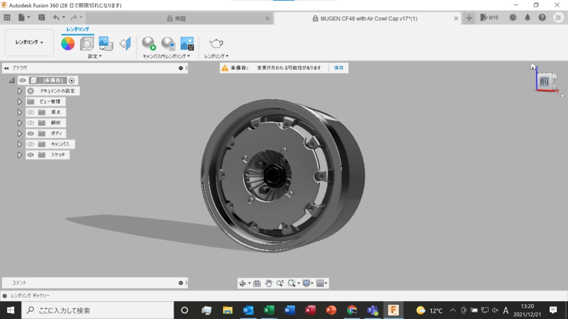Expand ボディ tree node
568x319 pixels.
(x=19, y=133)
